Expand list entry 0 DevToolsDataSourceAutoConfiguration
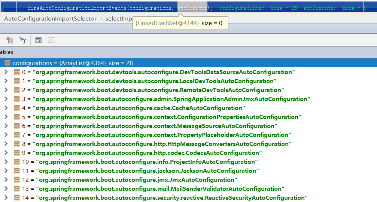Viewport: 377px width, 202px height. pyautogui.click(x=6, y=72)
